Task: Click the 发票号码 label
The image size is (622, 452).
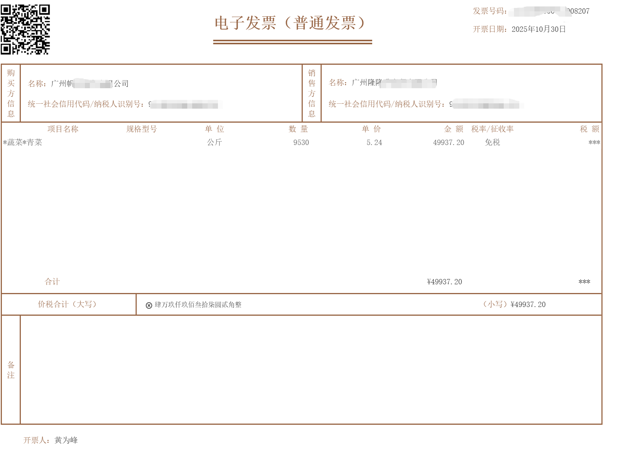Action: pyautogui.click(x=489, y=11)
